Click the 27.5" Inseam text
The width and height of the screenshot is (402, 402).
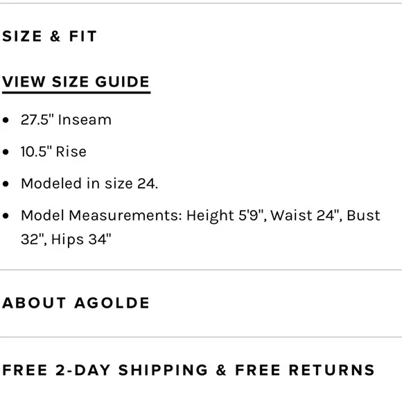tap(66, 120)
